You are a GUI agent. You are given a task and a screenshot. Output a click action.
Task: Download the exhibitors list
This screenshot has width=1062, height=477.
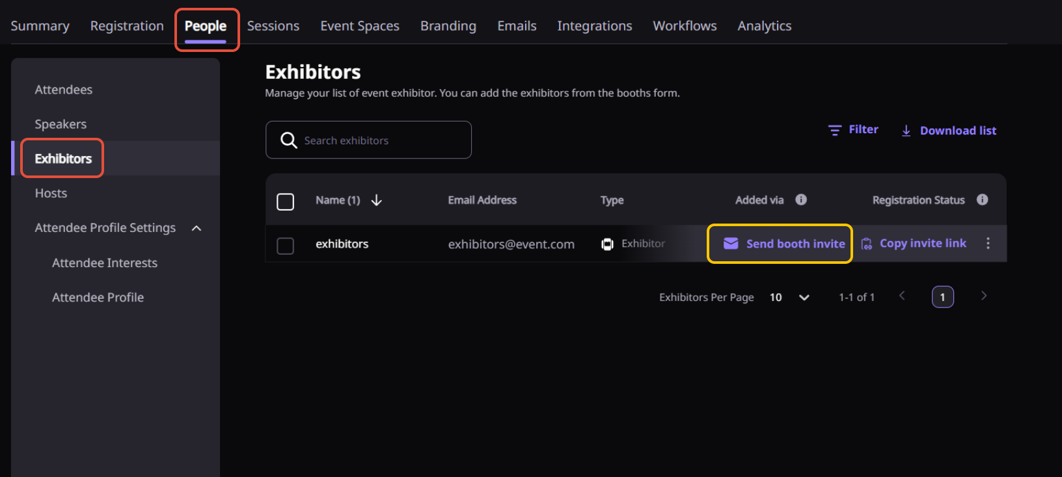949,131
